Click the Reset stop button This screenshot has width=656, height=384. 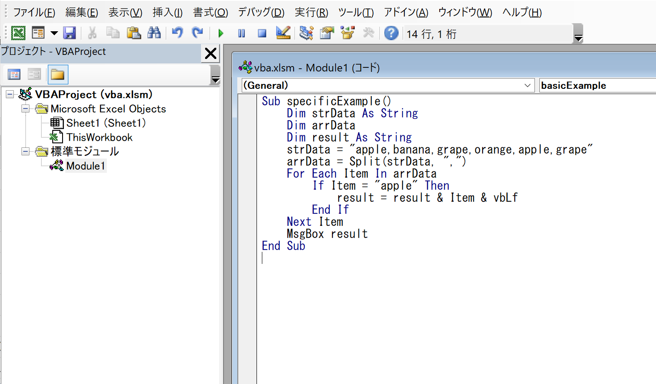click(x=262, y=33)
